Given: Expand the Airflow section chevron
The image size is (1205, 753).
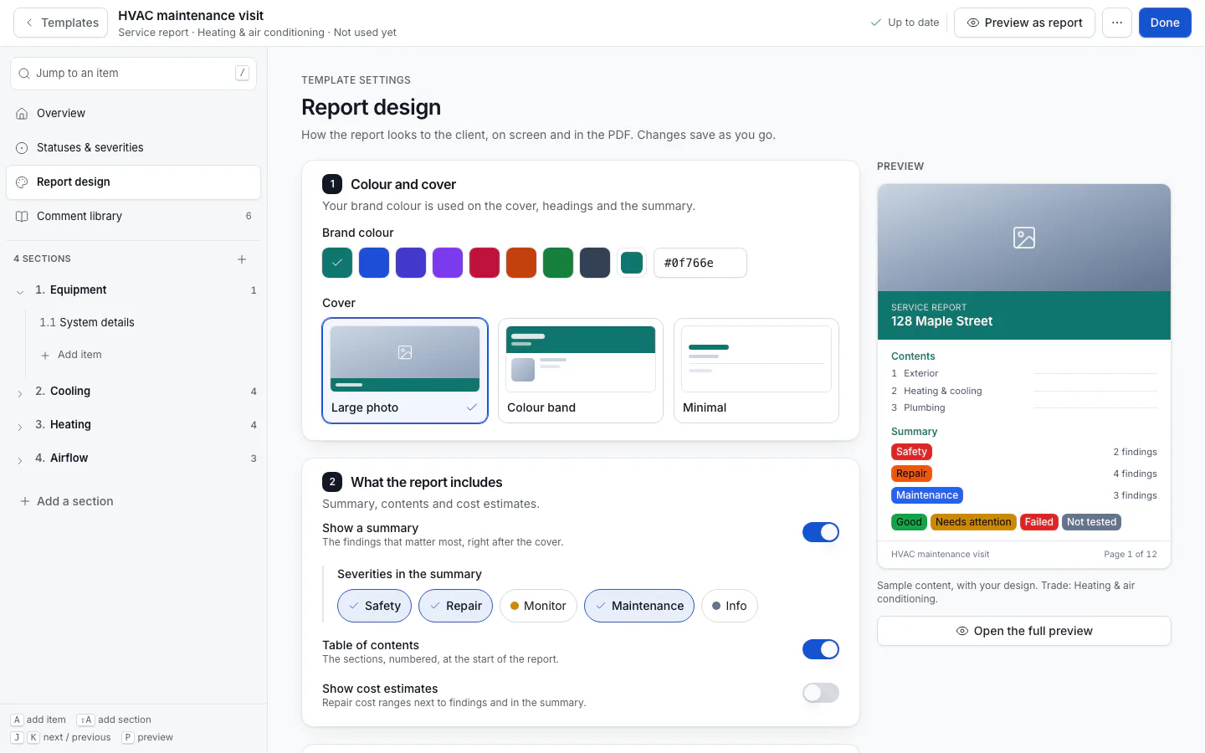Looking at the screenshot, I should tap(20, 459).
